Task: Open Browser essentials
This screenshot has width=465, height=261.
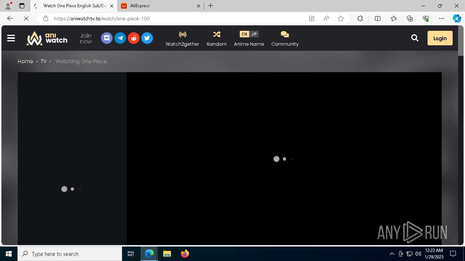Action: point(426,18)
